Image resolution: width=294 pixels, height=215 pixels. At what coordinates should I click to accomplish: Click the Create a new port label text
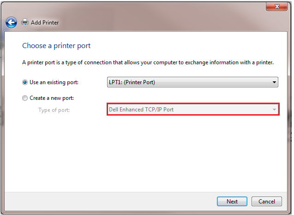(x=52, y=98)
